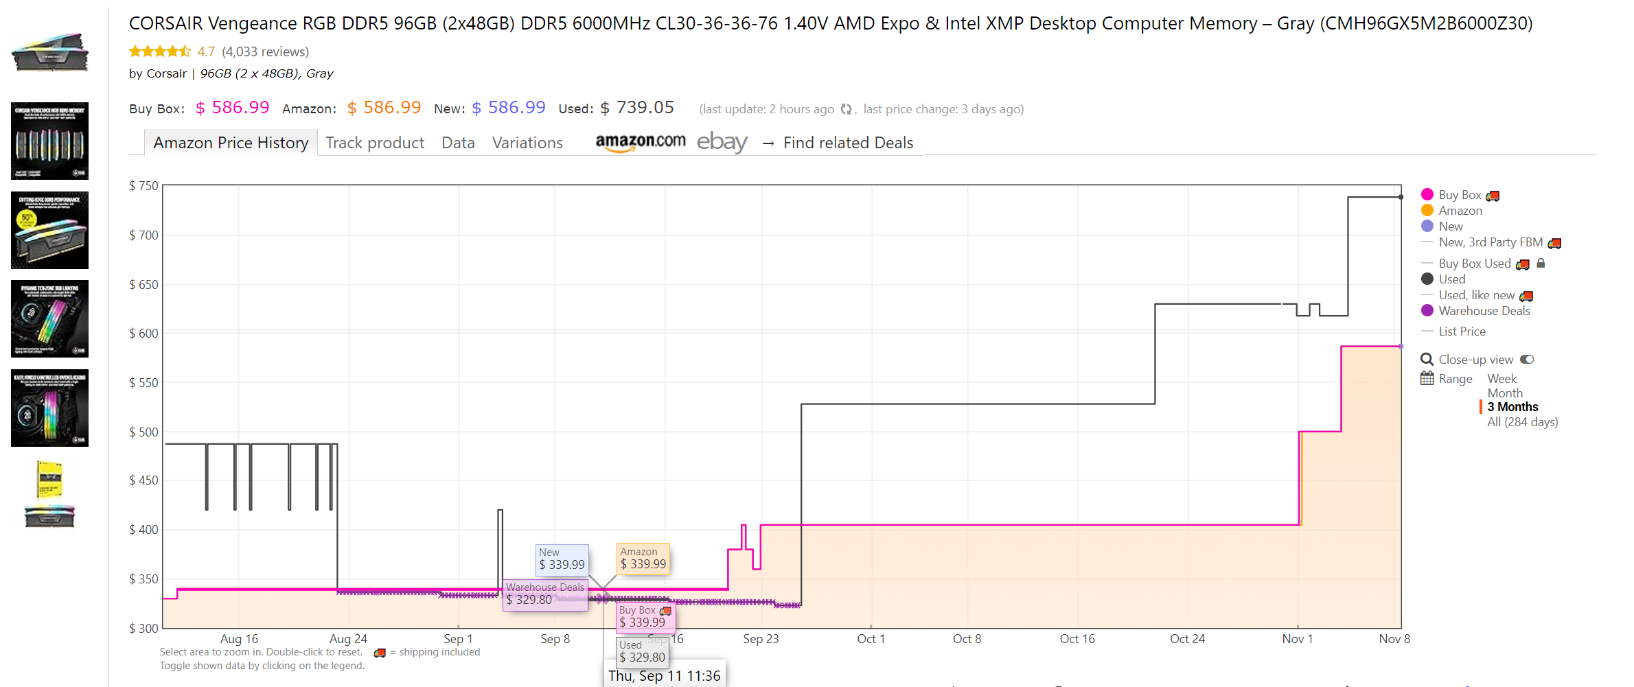Image resolution: width=1634 pixels, height=687 pixels.
Task: Click the Amazon $ 339.99 chart tooltip
Action: [643, 558]
